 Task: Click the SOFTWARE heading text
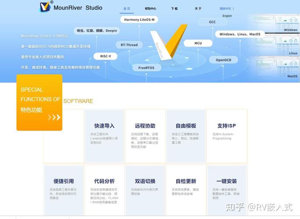click(78, 101)
